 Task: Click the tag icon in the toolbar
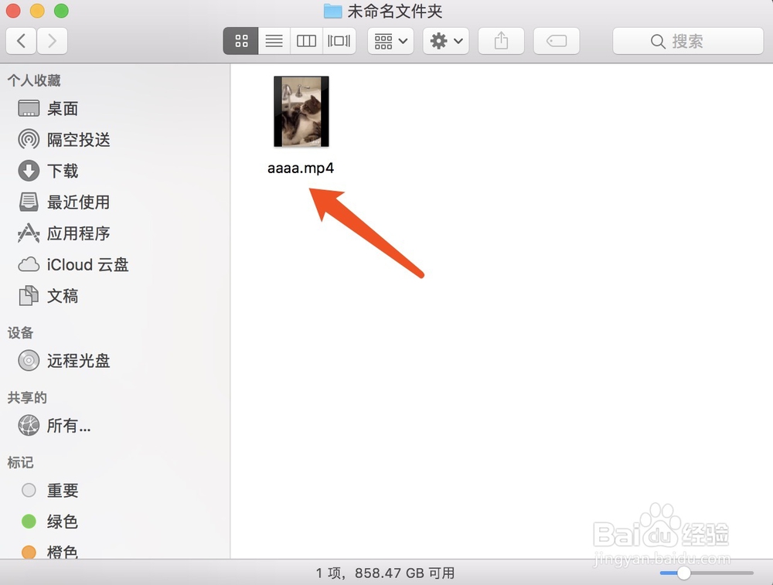(557, 40)
